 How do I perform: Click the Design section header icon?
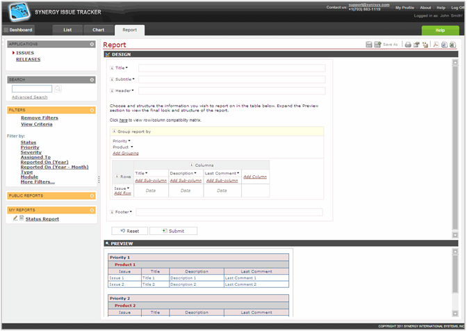(x=108, y=54)
